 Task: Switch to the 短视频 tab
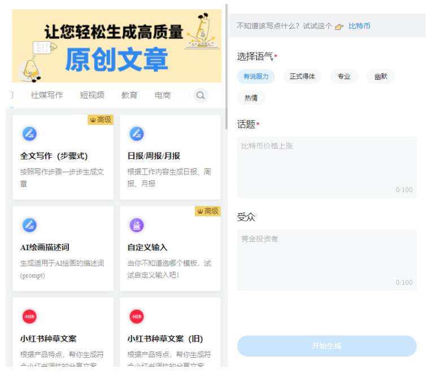(x=92, y=95)
